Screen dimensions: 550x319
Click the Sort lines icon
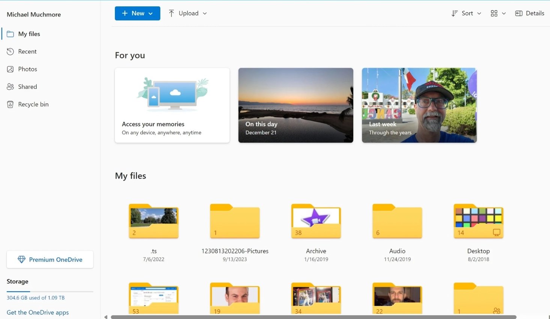pos(454,13)
